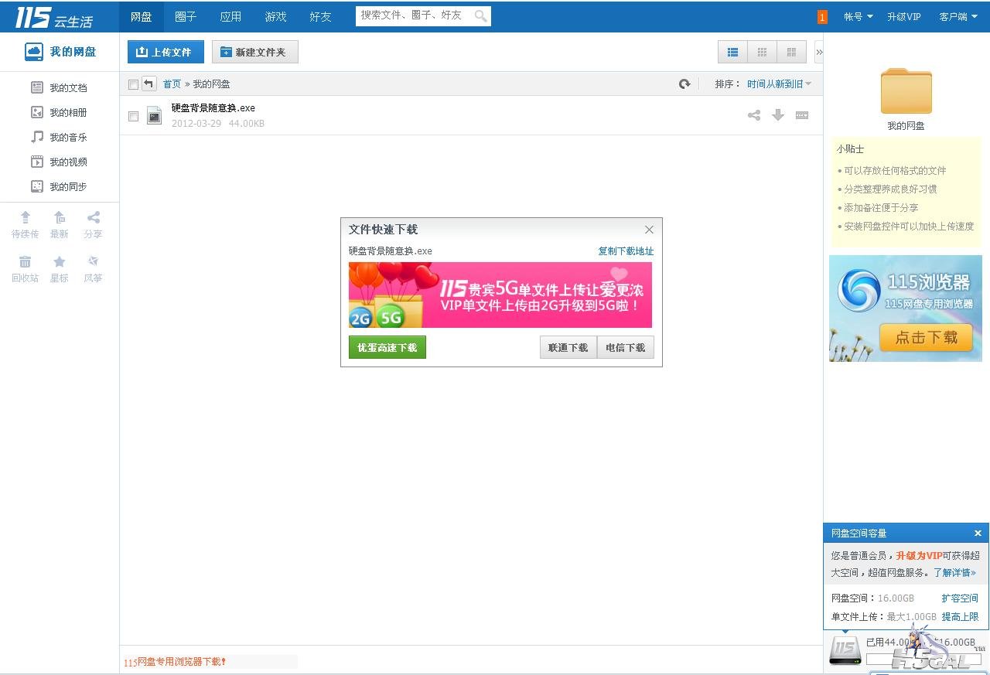Open the notification badge showing 1
The image size is (990, 675).
822,16
